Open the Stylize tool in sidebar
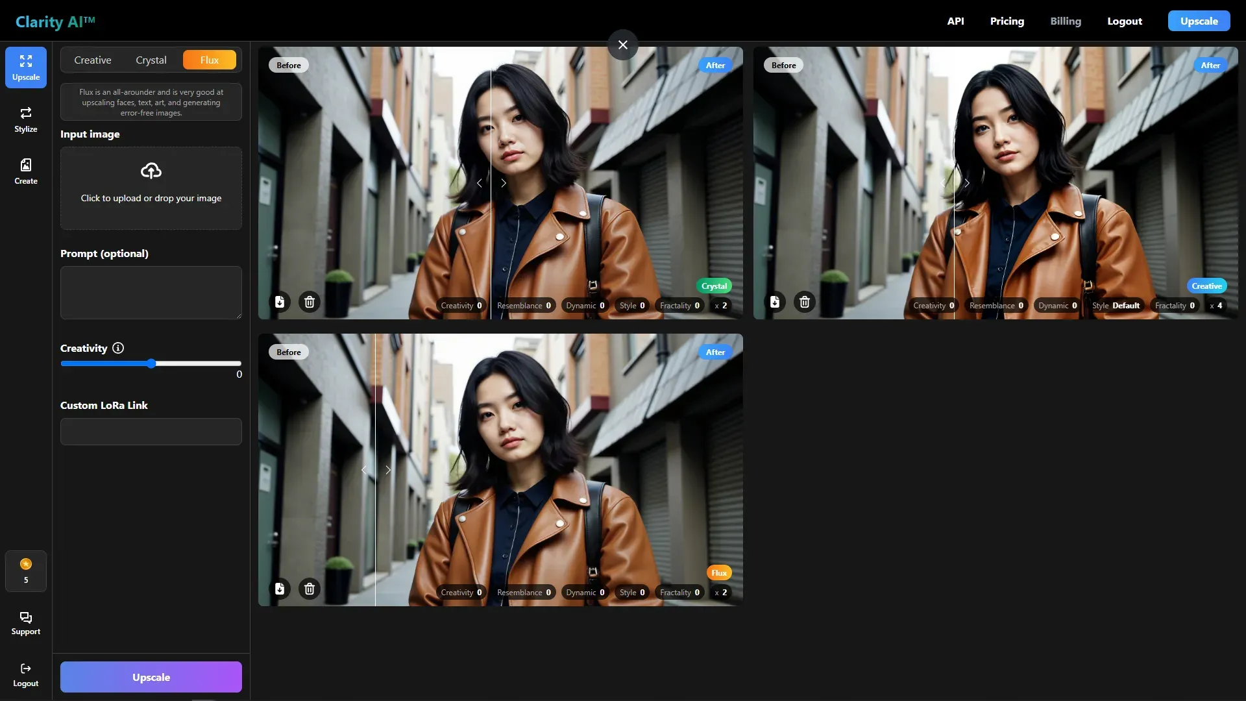This screenshot has width=1246, height=701. coord(26,119)
